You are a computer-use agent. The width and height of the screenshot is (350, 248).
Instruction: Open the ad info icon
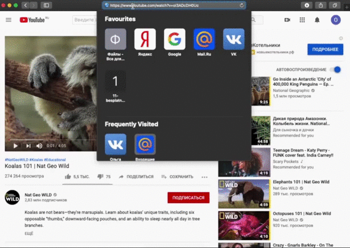(341, 38)
